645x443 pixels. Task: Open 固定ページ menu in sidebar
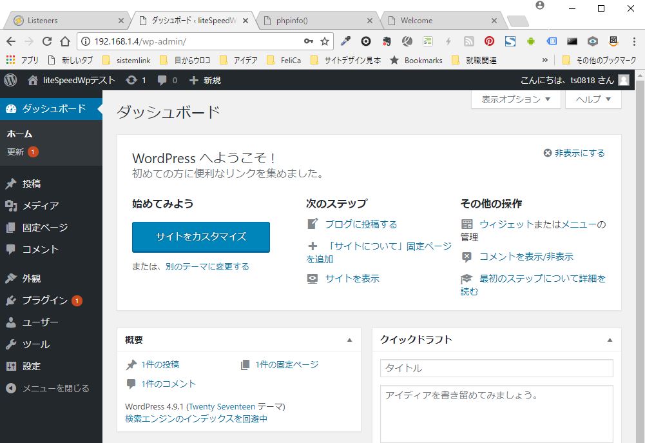(x=51, y=227)
